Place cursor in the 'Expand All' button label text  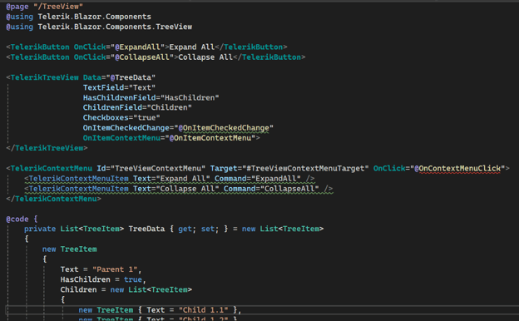coord(192,47)
